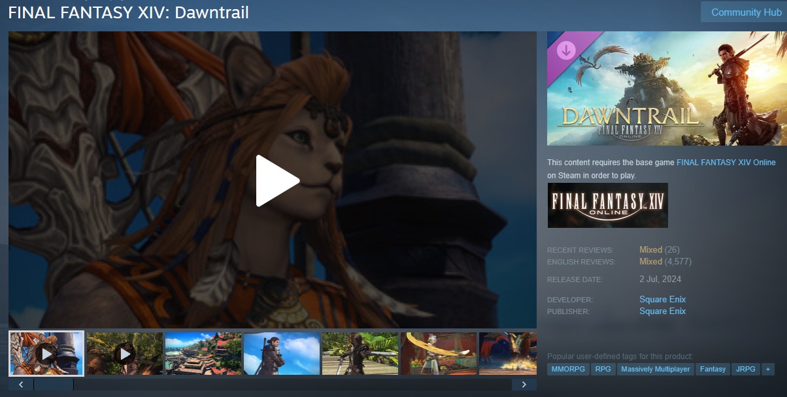Select the screenshot thumbnail of armored warrior in jungle

(x=360, y=354)
